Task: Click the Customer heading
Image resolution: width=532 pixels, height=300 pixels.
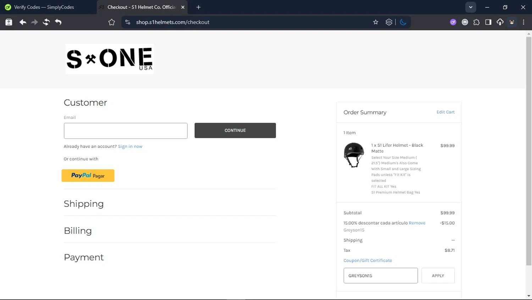Action: (x=85, y=102)
